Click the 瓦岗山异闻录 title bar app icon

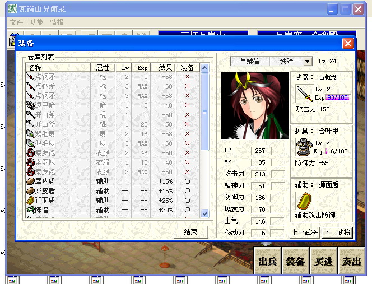12,9
